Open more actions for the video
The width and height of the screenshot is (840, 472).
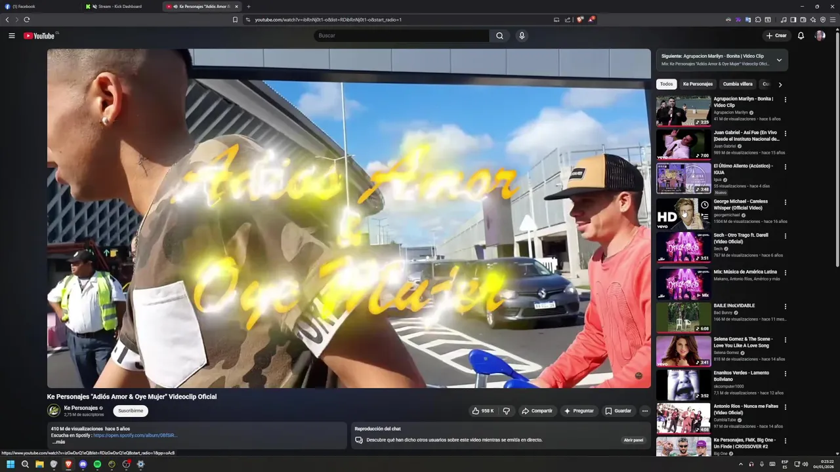(644, 411)
